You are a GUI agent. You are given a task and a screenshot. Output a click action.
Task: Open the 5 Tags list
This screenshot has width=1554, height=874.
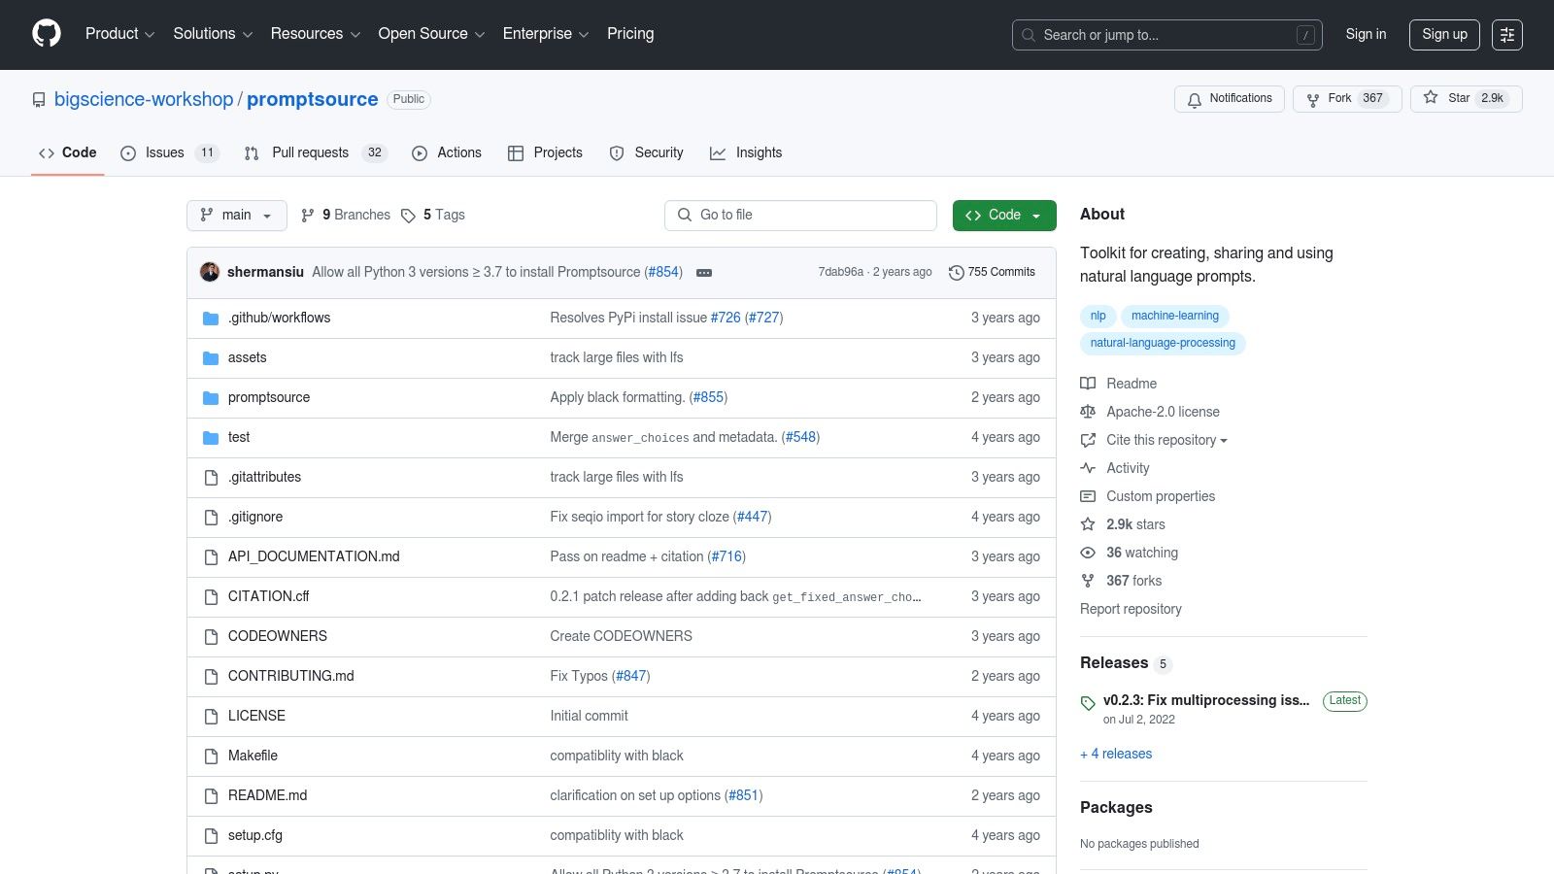(433, 216)
